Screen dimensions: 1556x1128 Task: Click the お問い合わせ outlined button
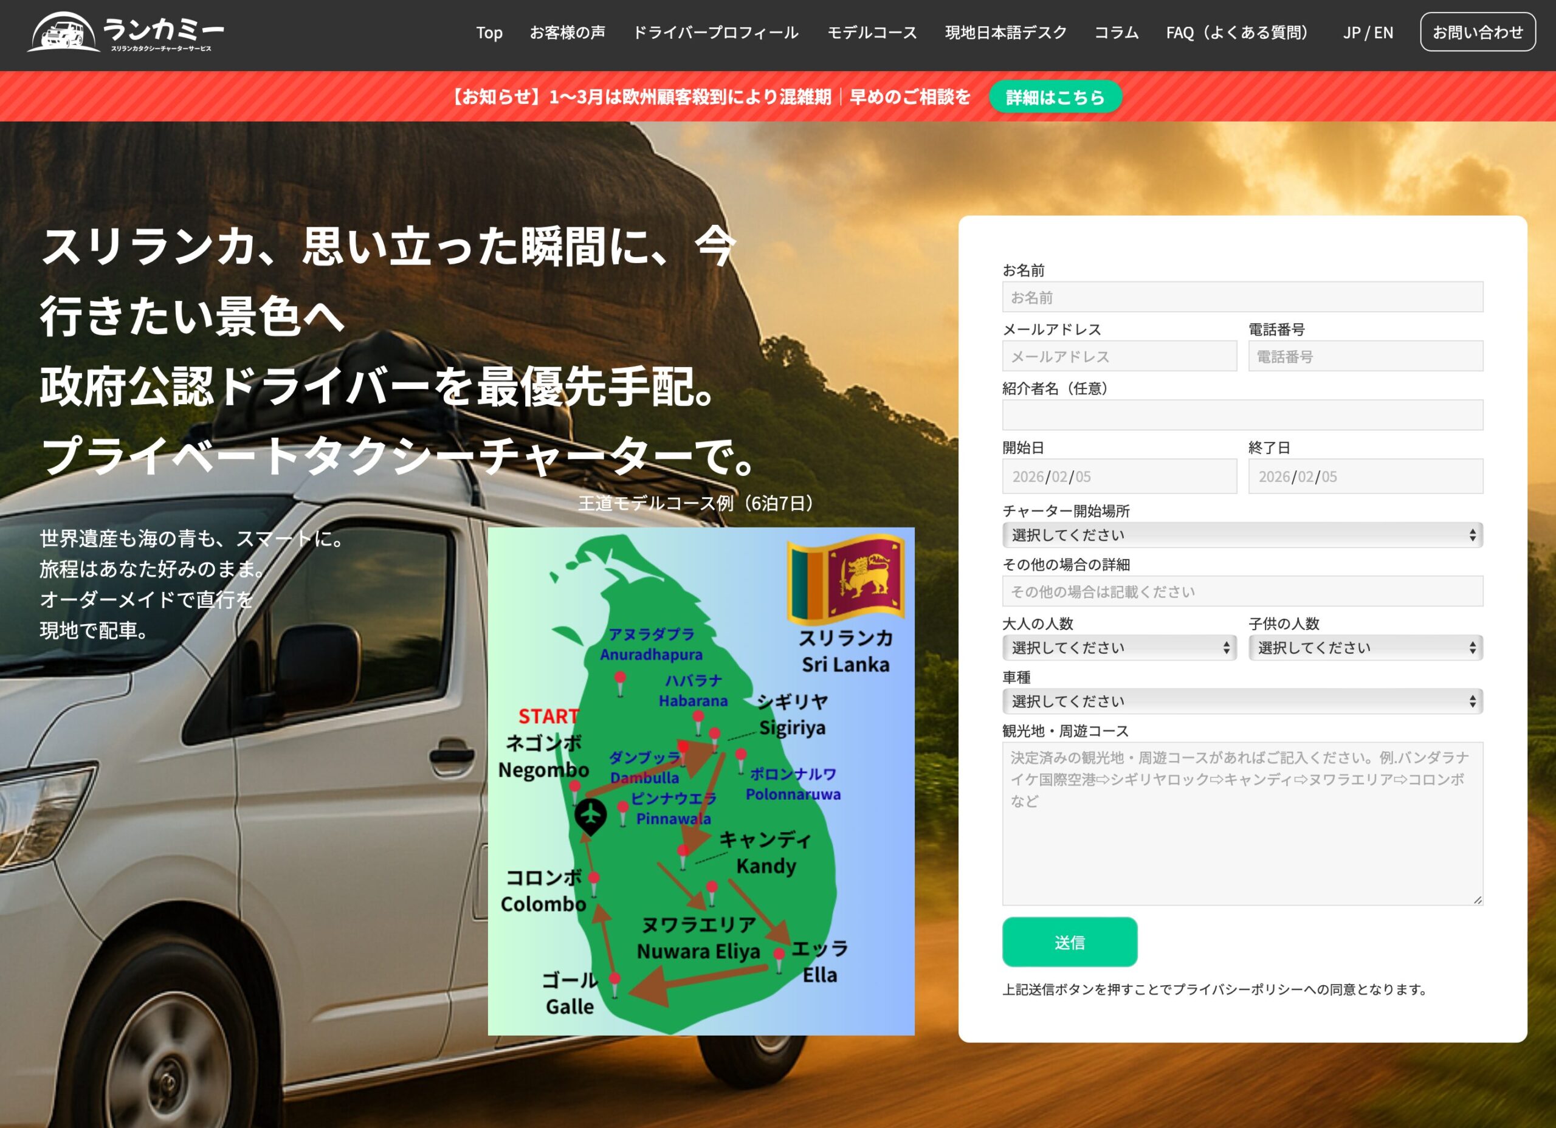click(x=1477, y=32)
